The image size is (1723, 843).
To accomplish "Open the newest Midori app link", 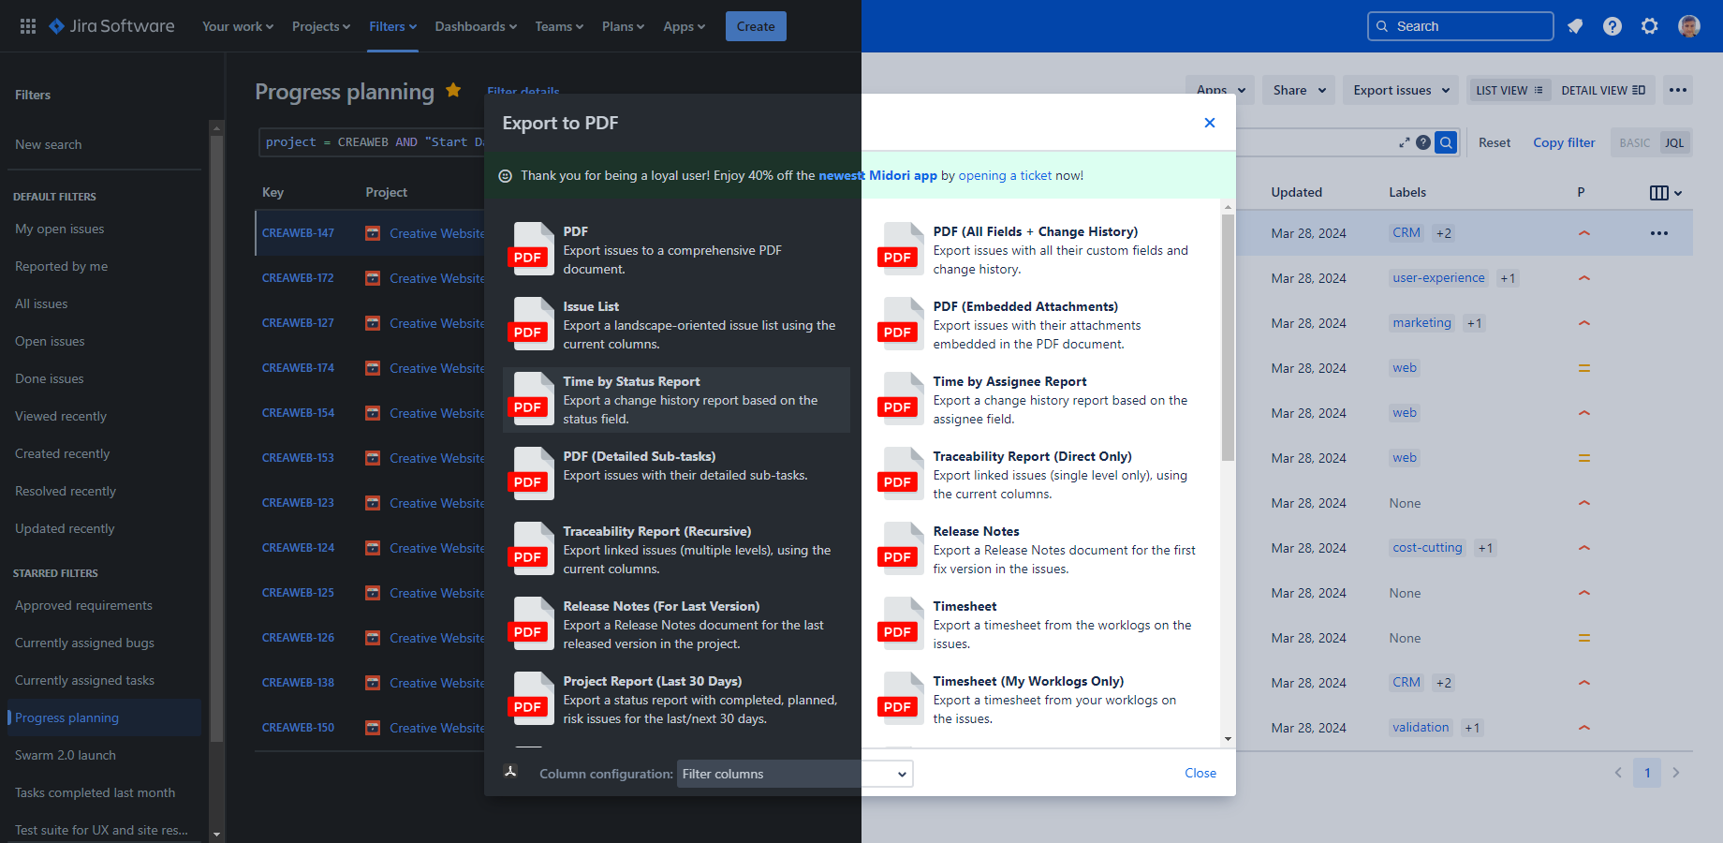I will pyautogui.click(x=877, y=175).
